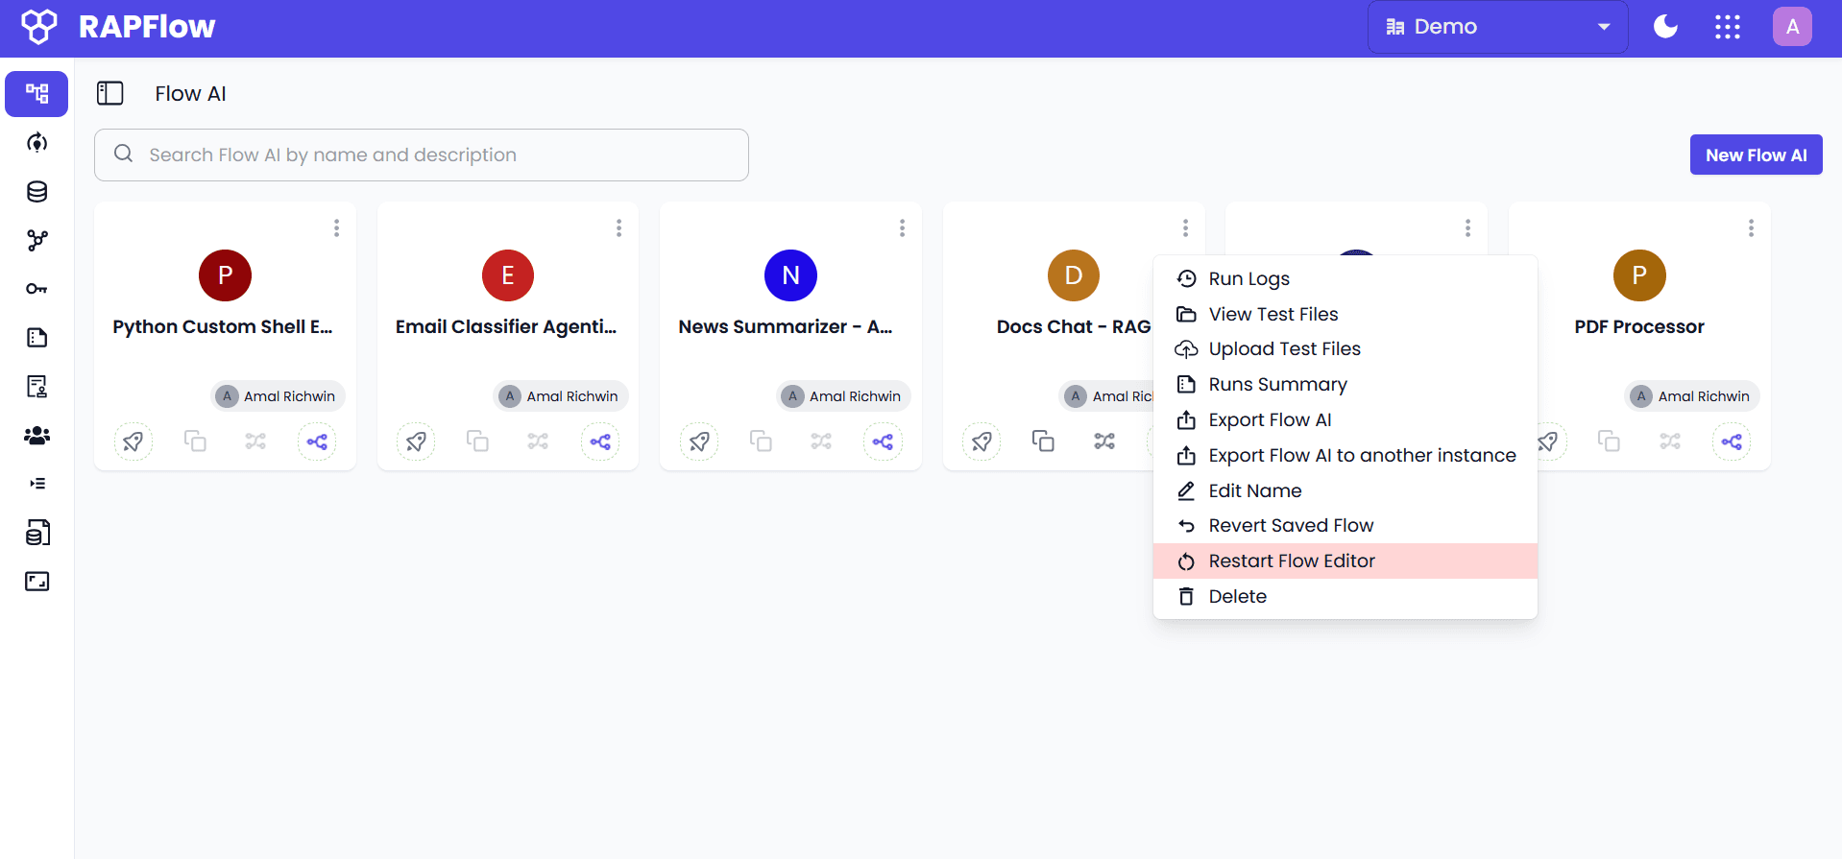Click copy icon on Email Classifier card
Screen dimensions: 1842x859
pyautogui.click(x=477, y=441)
